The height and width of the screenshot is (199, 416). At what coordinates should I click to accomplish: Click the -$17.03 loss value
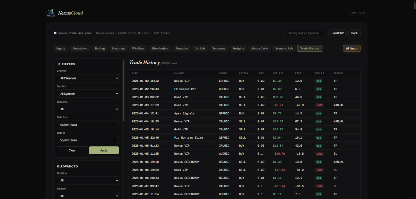pos(279,170)
